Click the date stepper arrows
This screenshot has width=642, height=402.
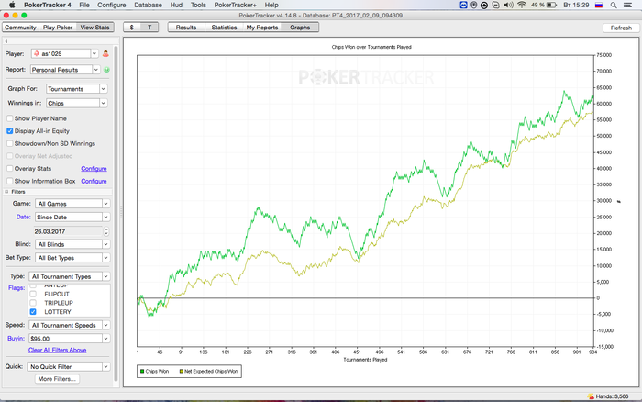click(x=106, y=231)
